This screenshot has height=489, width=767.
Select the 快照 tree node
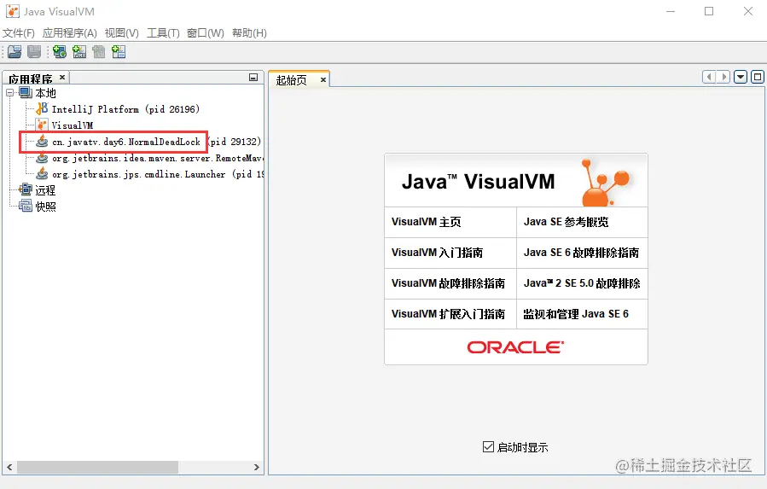45,207
